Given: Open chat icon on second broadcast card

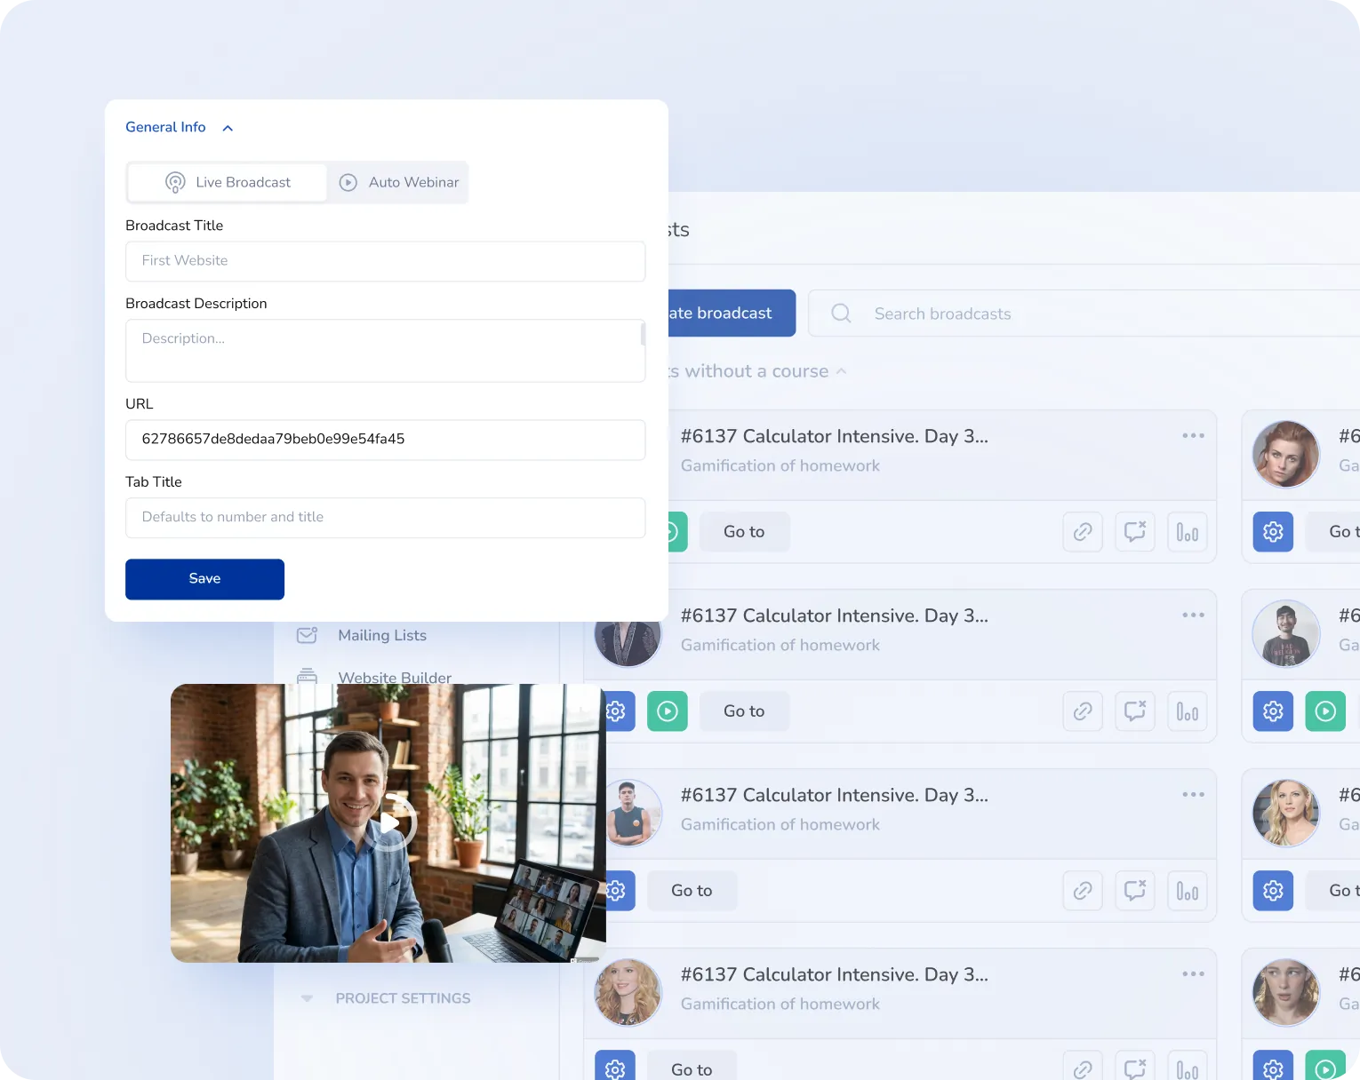Looking at the screenshot, I should pos(1134,711).
